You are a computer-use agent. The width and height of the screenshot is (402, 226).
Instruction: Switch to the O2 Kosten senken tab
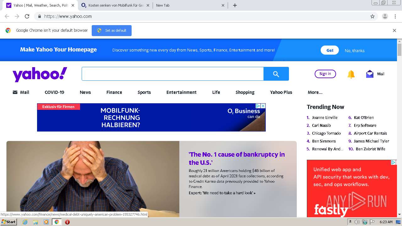click(x=115, y=5)
